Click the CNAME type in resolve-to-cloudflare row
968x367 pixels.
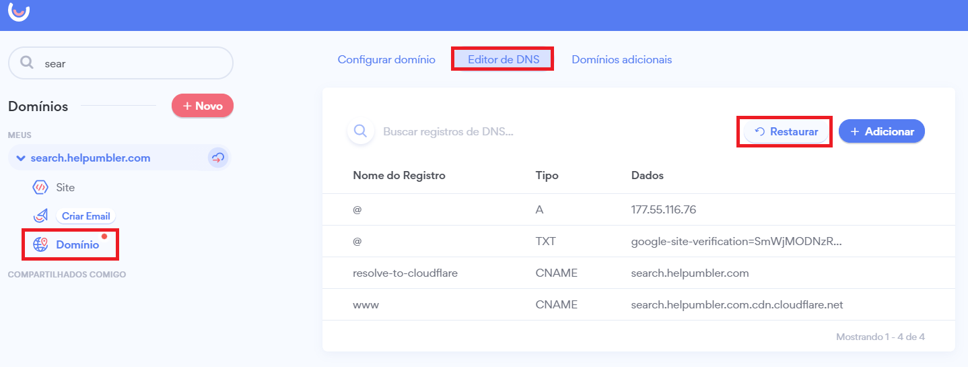point(557,273)
